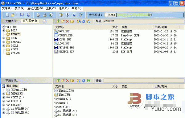Click the rename icon in ISO panel

72,21
